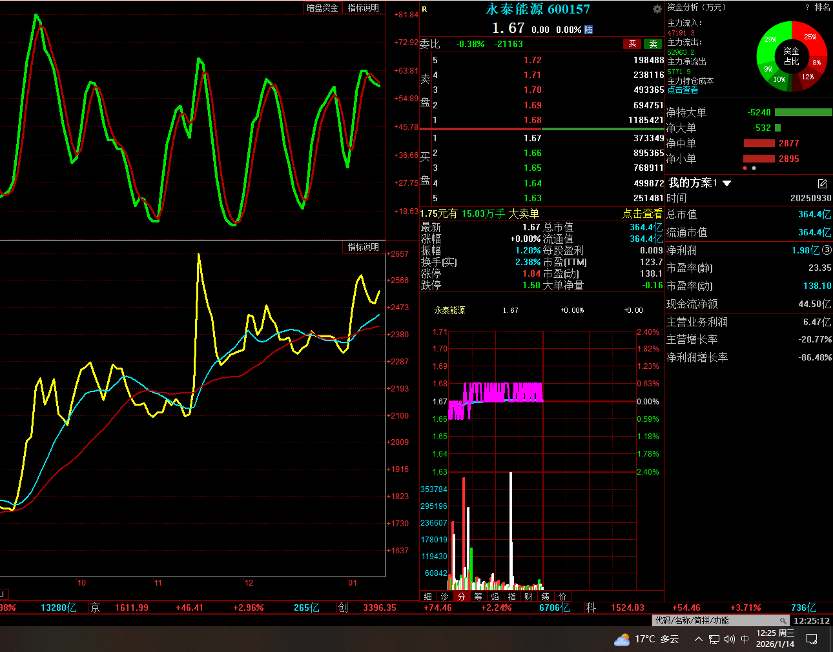Select sell level 5 price 1.72
The width and height of the screenshot is (833, 652).
click(533, 60)
